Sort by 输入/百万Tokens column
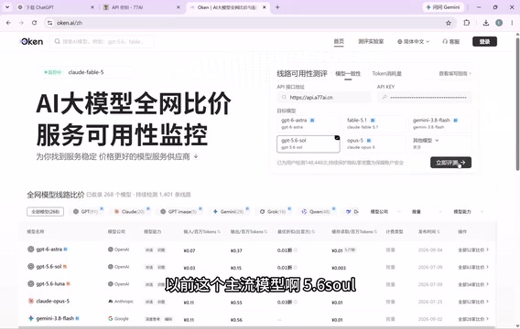Image resolution: width=520 pixels, height=329 pixels. (x=202, y=232)
